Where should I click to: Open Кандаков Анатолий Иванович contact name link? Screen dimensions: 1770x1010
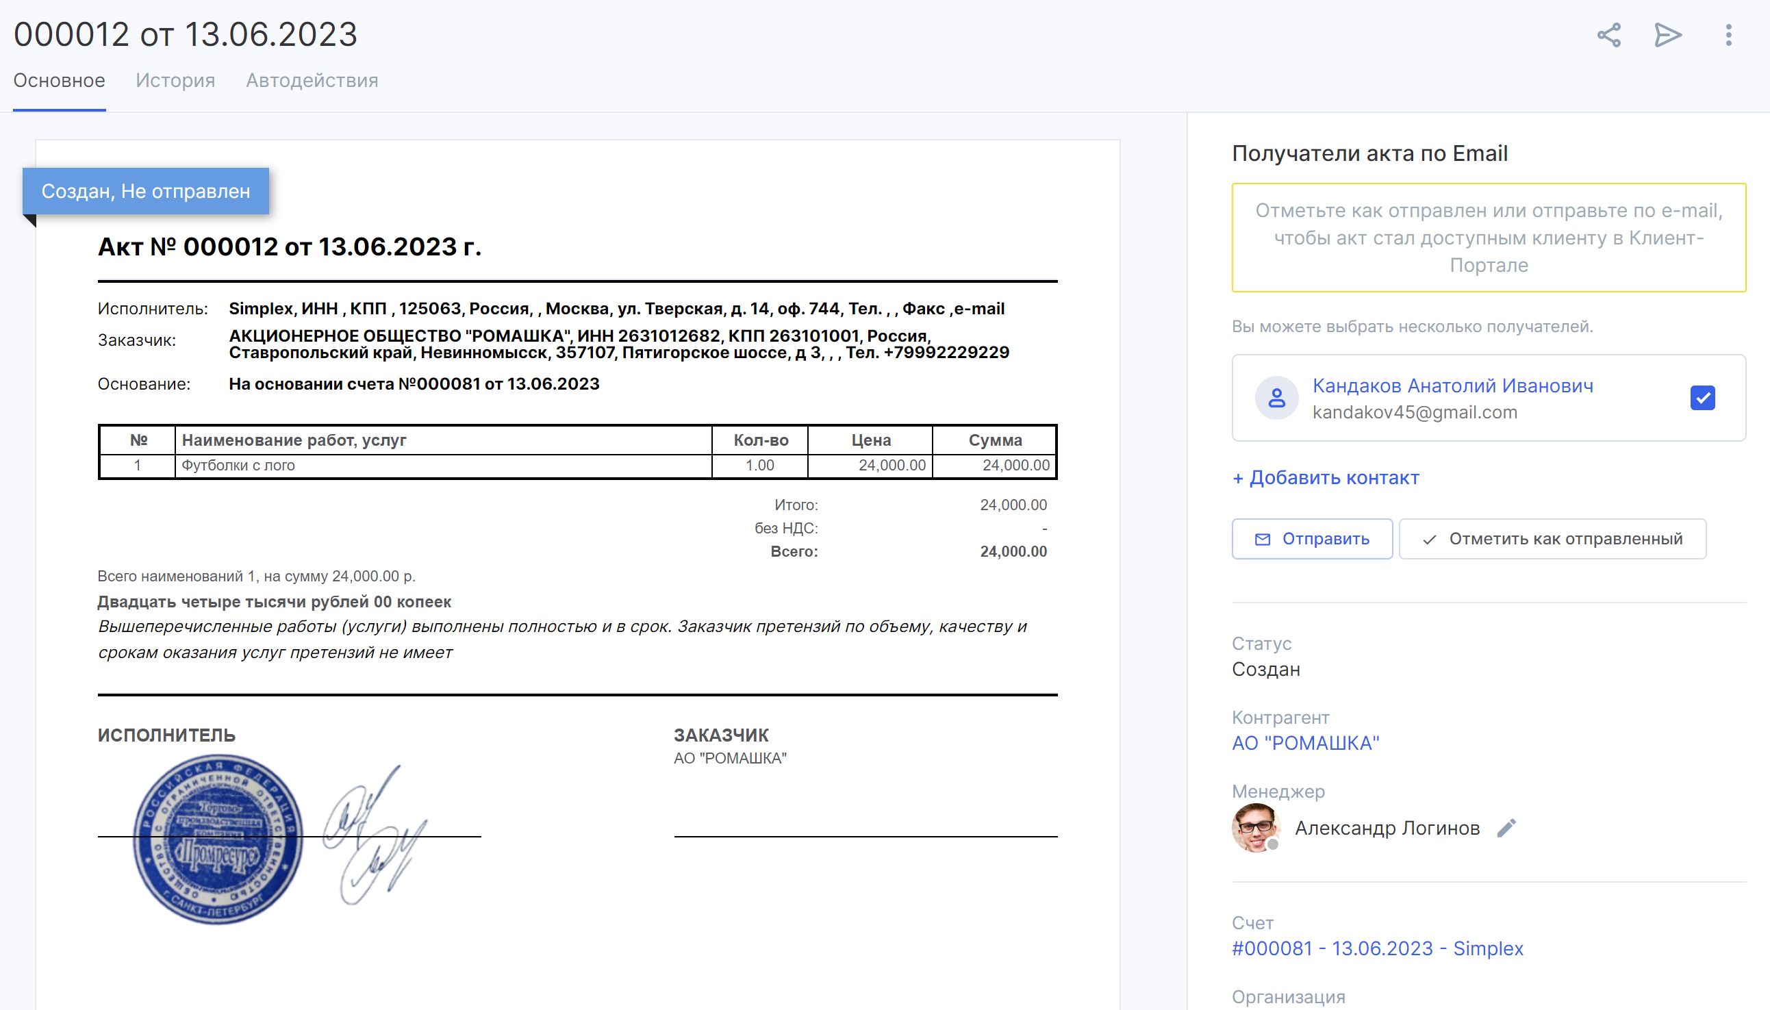click(x=1452, y=386)
